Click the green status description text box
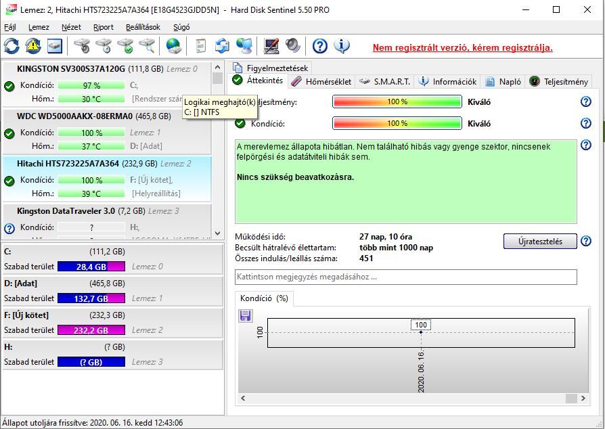Viewport: 605px width, 429px height. tap(405, 182)
